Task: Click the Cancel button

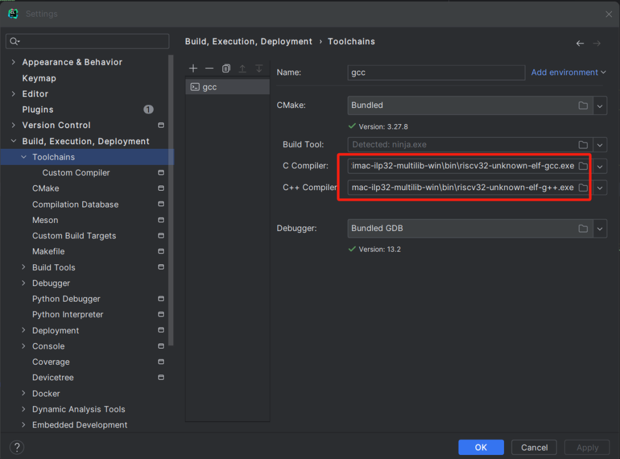Action: click(534, 448)
